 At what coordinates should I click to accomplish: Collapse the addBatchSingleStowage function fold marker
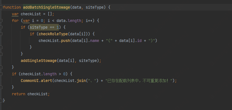click(x=1, y=7)
